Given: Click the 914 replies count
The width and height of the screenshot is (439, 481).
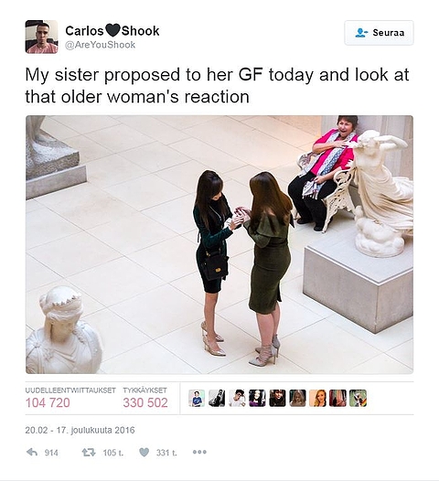Looking at the screenshot, I should 51,453.
